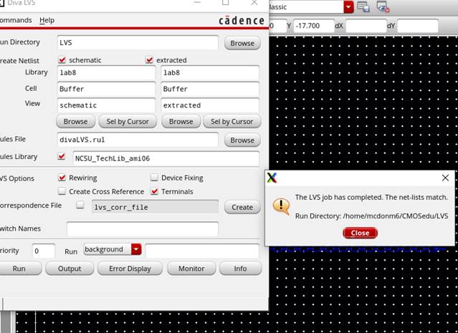
Task: Toggle the schematic netlist checkbox
Action: pyautogui.click(x=62, y=60)
